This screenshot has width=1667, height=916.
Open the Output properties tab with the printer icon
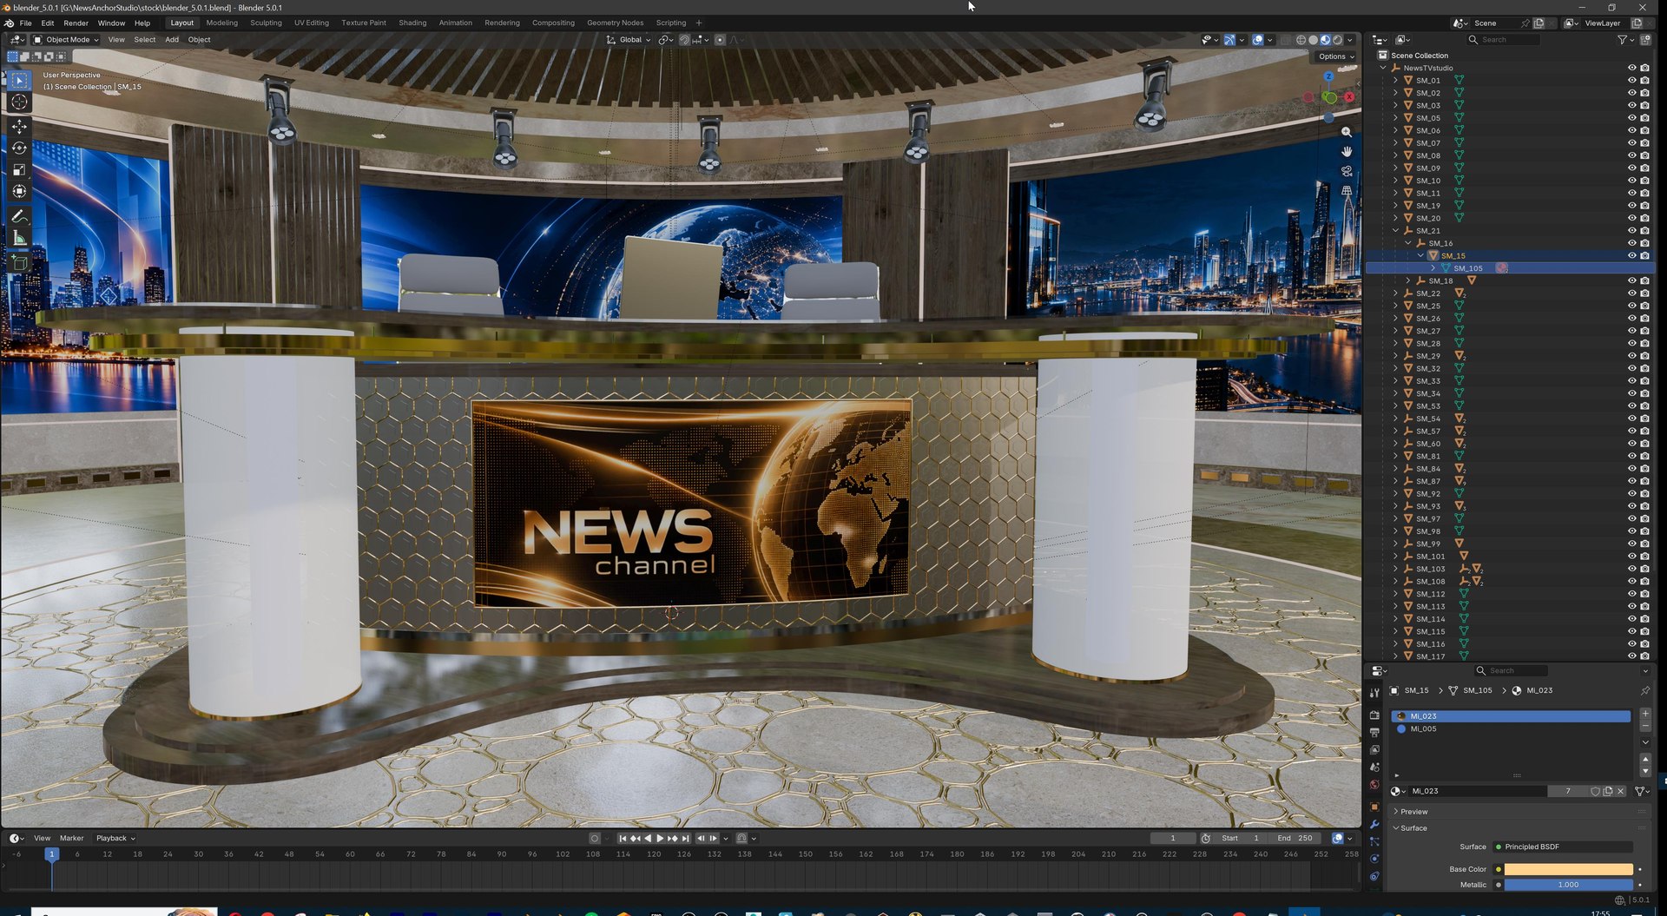point(1374,733)
